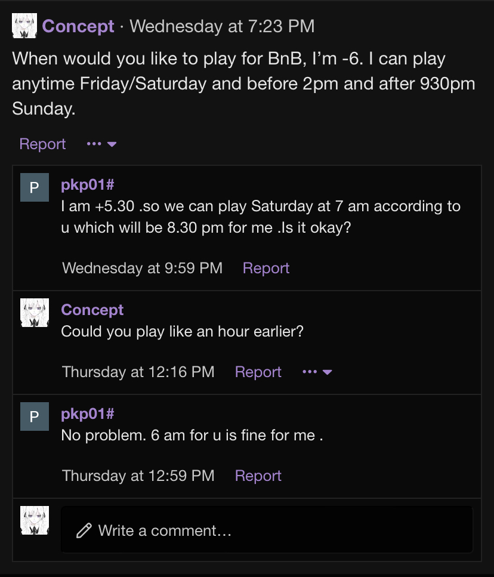494x577 pixels.
Task: Expand the more options menu under main post
Action: (101, 144)
